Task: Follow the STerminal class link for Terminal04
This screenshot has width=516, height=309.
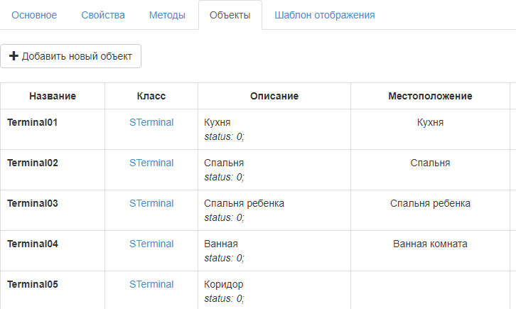Action: tap(151, 244)
